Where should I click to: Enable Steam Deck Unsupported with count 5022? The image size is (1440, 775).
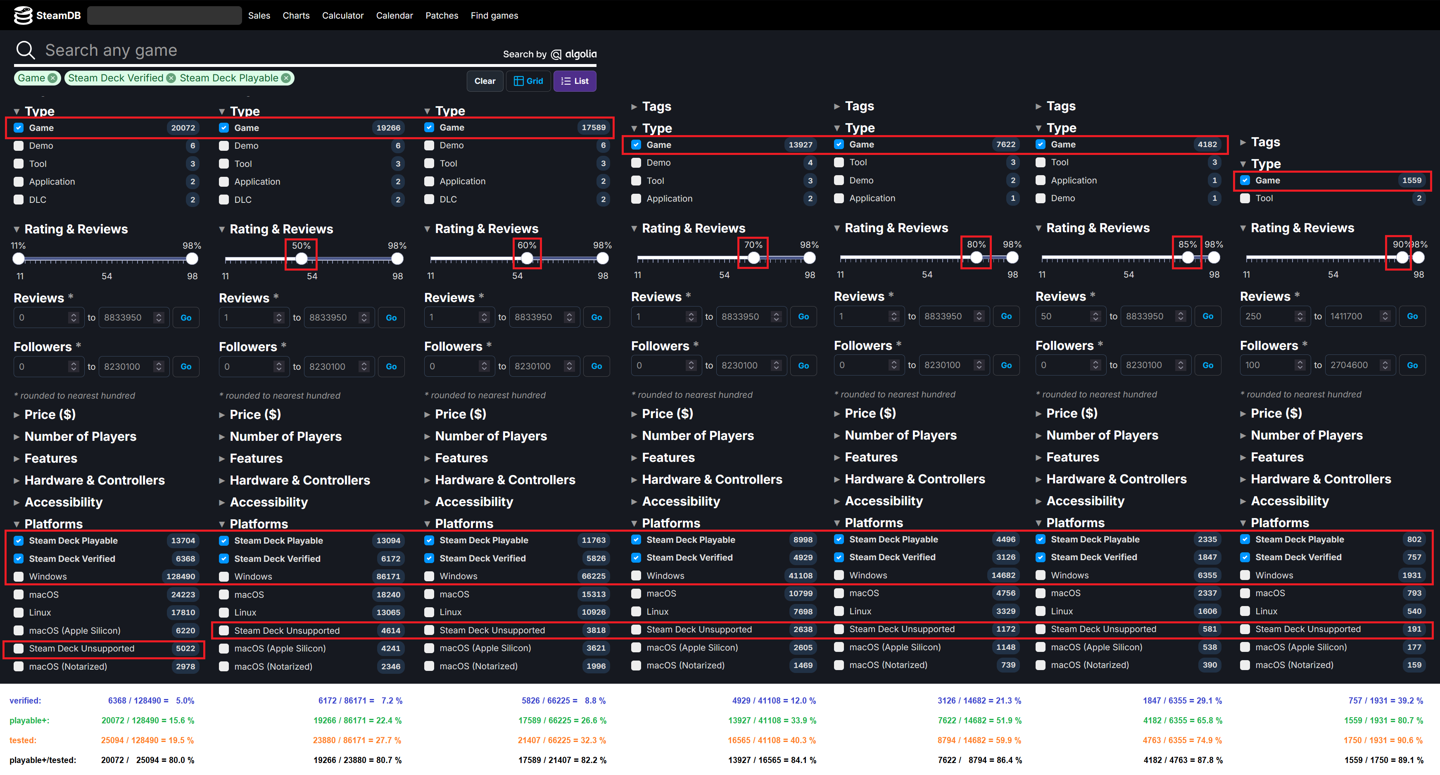19,649
